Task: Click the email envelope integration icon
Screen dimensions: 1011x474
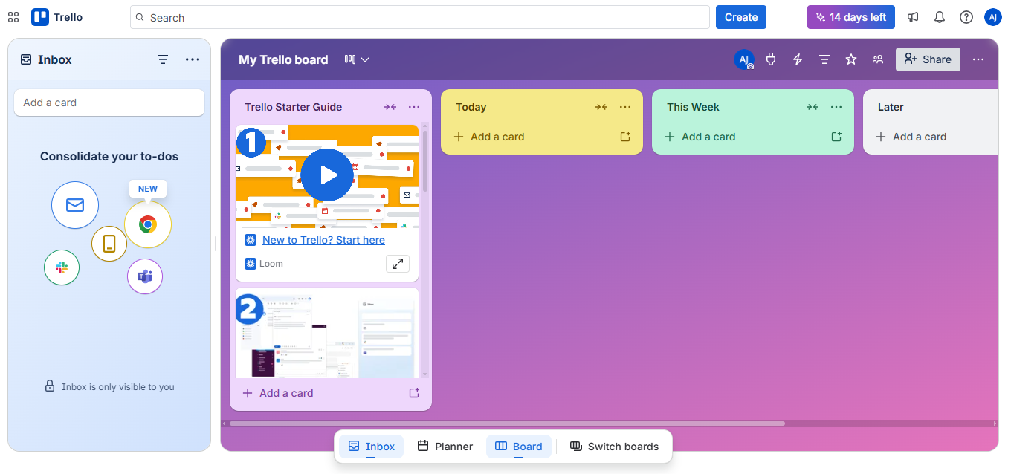Action: point(75,205)
